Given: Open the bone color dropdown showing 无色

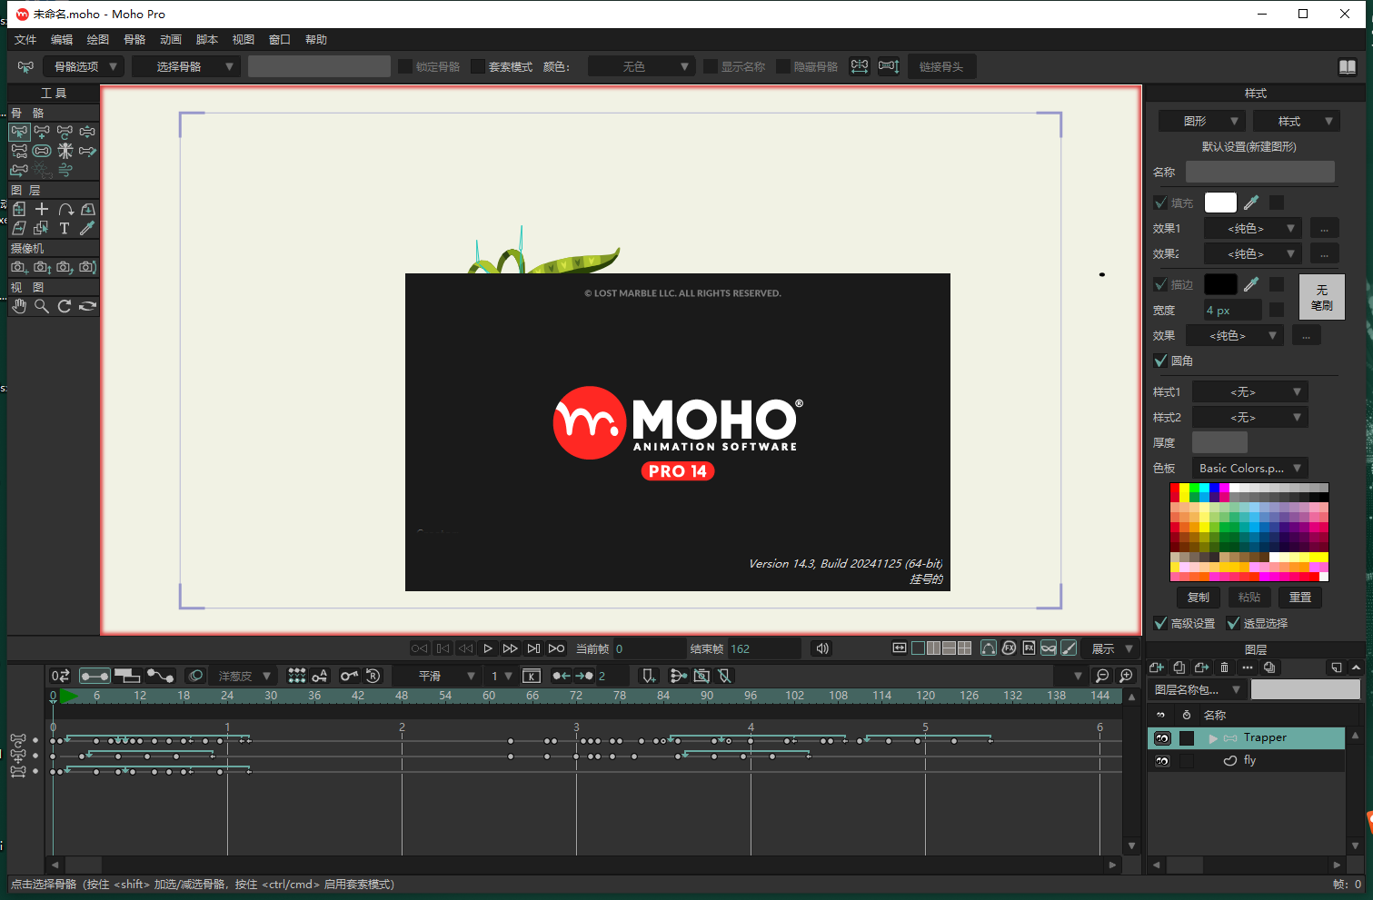Looking at the screenshot, I should click(x=642, y=66).
